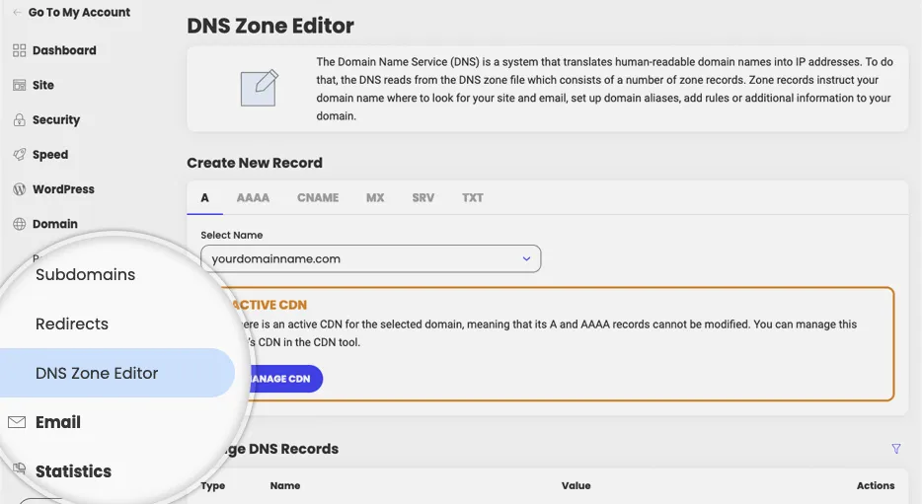The width and height of the screenshot is (922, 504).
Task: Click the Type column header
Action: 213,486
